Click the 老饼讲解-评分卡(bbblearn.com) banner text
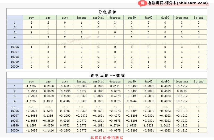The image size is (214, 140). [178, 3]
